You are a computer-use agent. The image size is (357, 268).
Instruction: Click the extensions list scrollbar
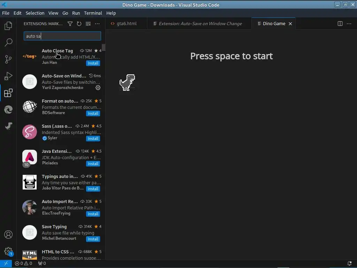click(104, 47)
